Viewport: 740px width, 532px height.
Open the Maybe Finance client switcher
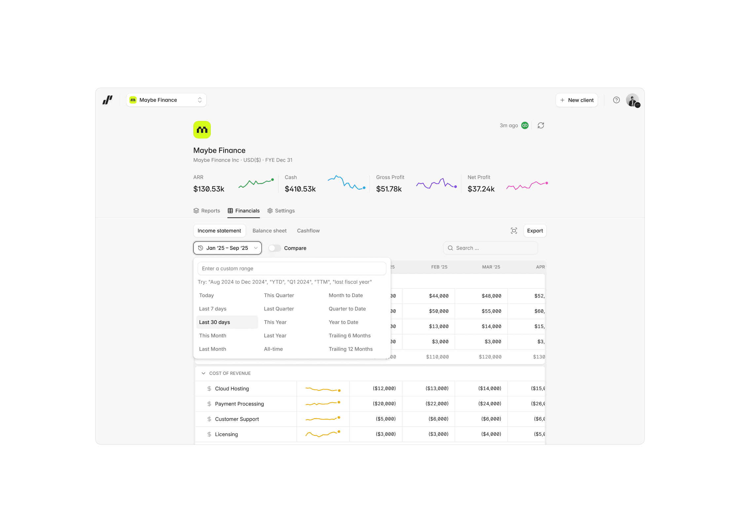point(166,100)
